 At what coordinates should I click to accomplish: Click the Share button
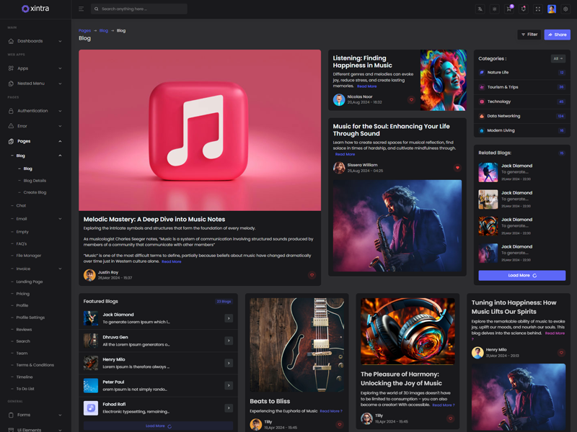click(557, 35)
